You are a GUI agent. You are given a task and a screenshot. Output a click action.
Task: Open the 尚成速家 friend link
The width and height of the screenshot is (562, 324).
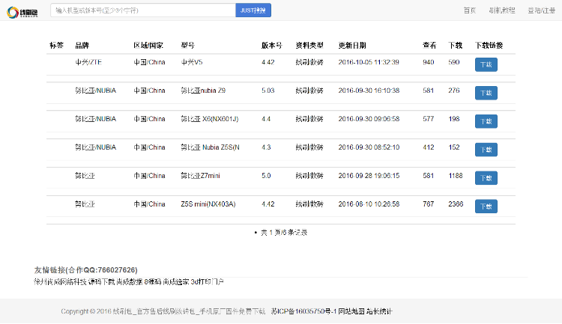point(175,282)
